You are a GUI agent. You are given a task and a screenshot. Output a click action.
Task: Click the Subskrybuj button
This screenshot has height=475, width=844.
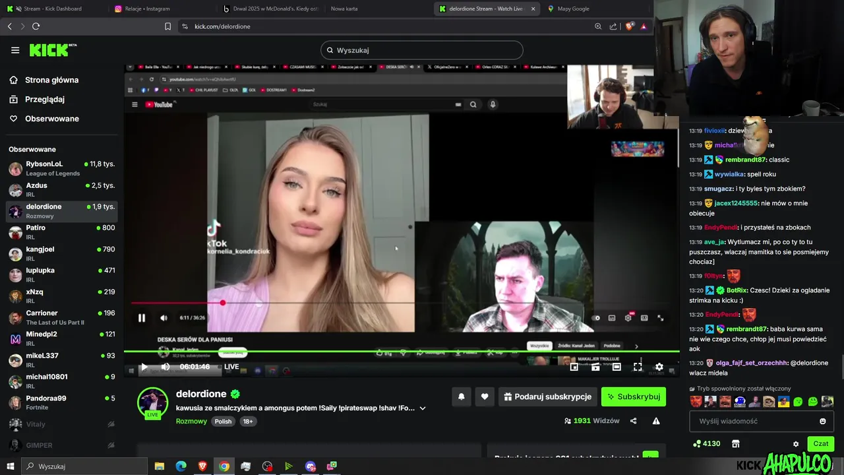click(x=634, y=396)
